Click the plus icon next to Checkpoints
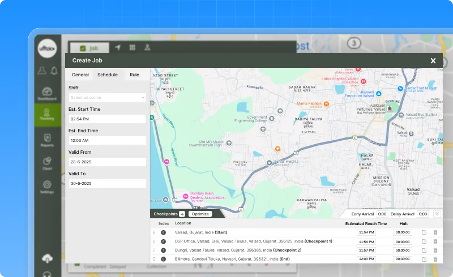The image size is (453, 277). click(182, 214)
